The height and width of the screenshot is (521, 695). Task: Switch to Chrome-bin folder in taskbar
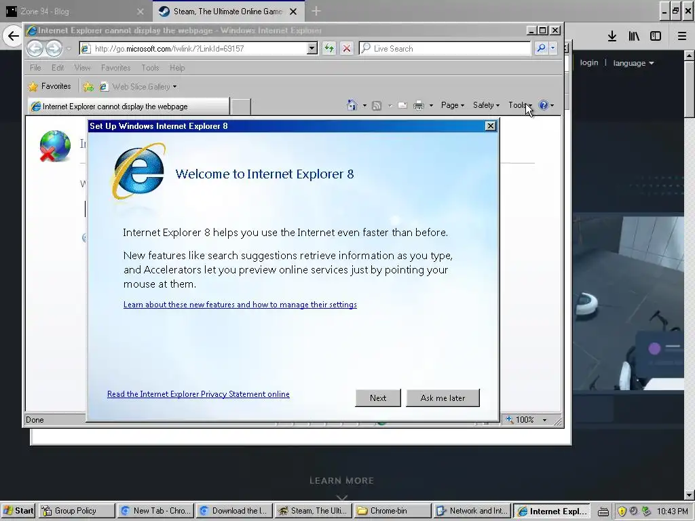[393, 511]
